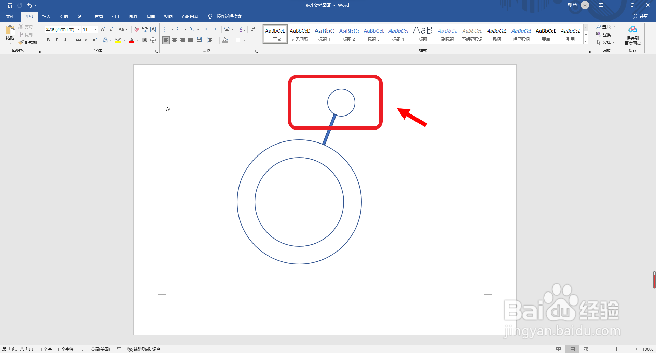Expand the styles gallery More button
656x353 pixels.
pyautogui.click(x=586, y=41)
